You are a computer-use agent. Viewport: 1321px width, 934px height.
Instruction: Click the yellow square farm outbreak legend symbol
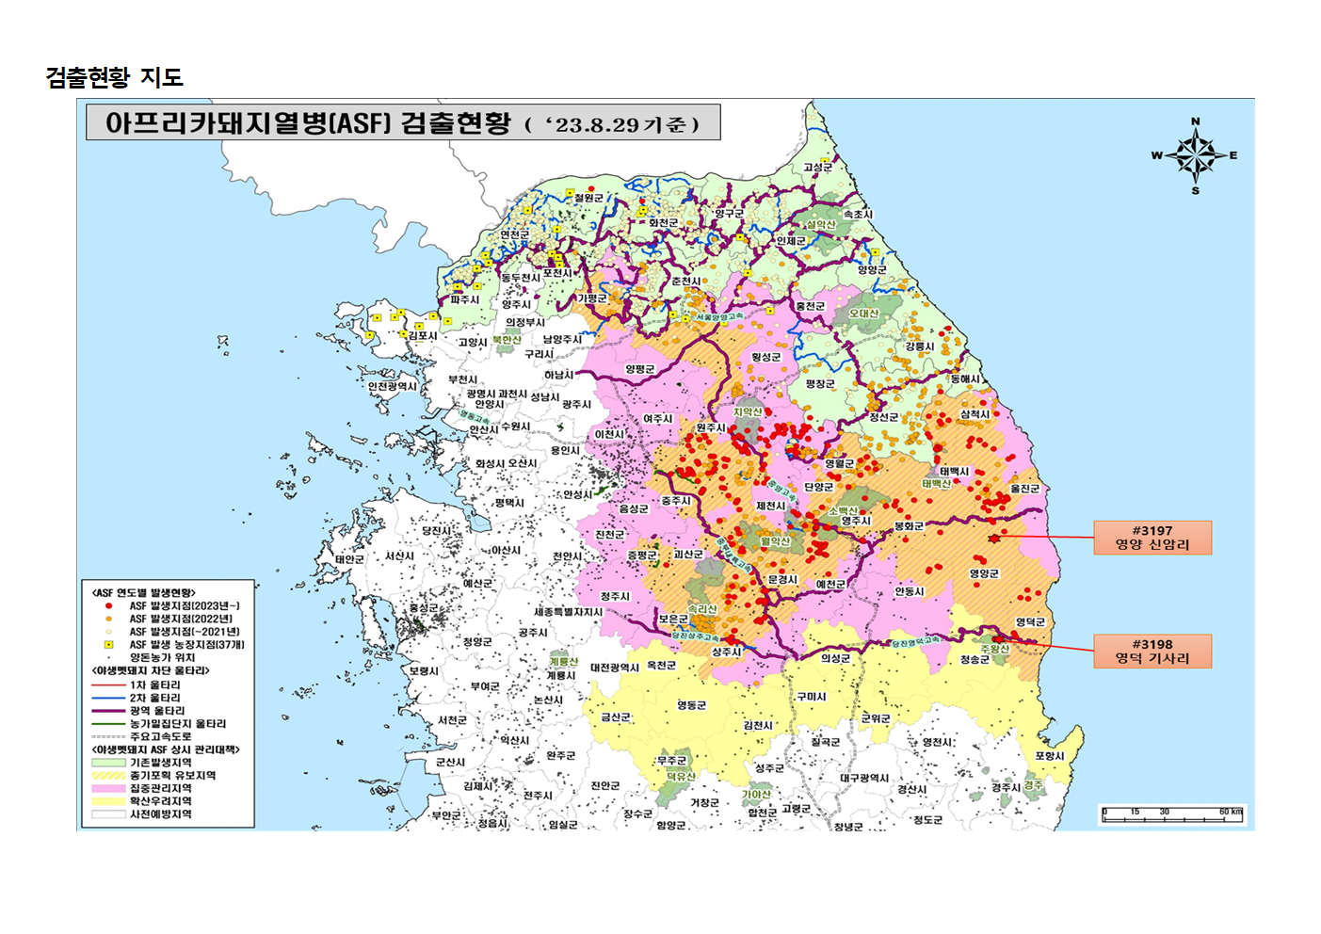tap(109, 645)
